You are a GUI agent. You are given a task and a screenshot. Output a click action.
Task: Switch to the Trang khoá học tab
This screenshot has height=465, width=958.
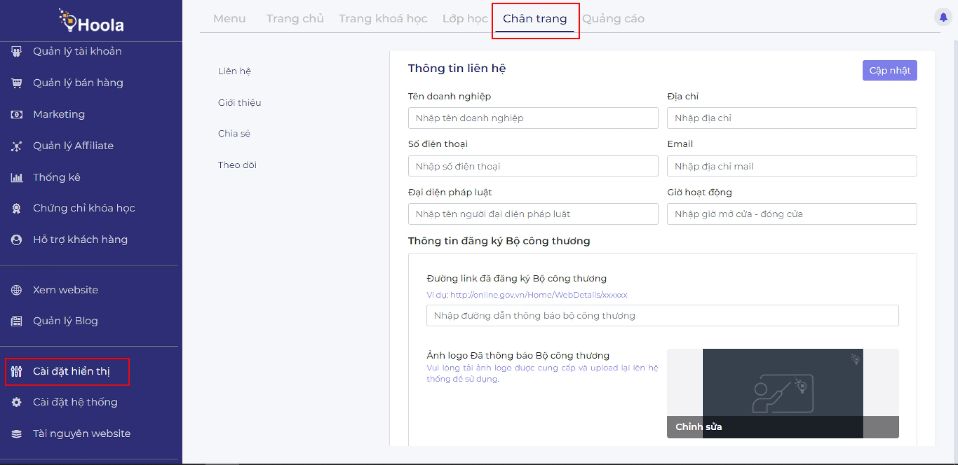(x=383, y=19)
